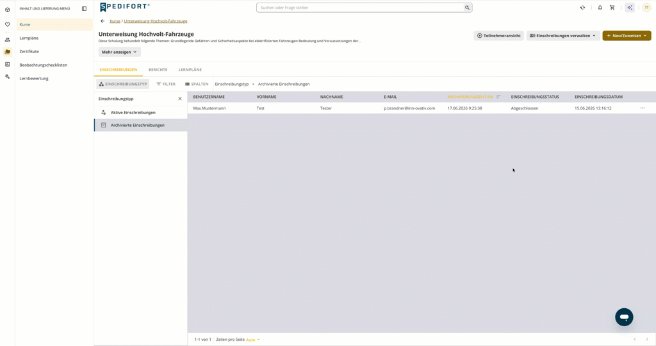Viewport: 656px width, 346px height.
Task: Open Beobachtungschecklisten in the sidebar
Action: [x=54, y=65]
